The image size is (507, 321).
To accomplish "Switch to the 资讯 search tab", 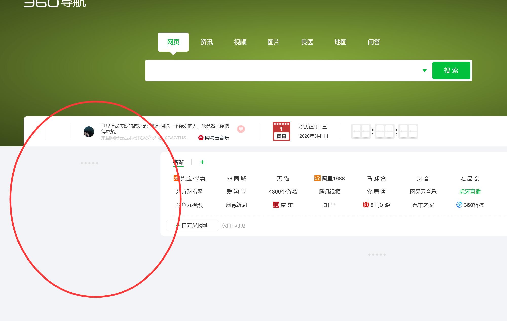I will pyautogui.click(x=206, y=42).
